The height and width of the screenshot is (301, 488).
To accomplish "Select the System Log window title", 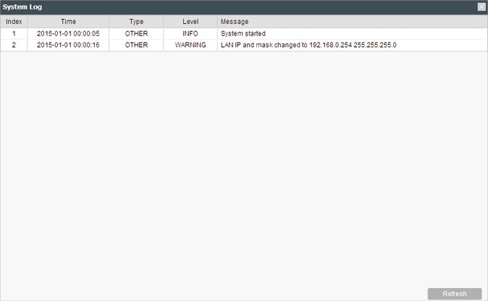I will point(22,7).
